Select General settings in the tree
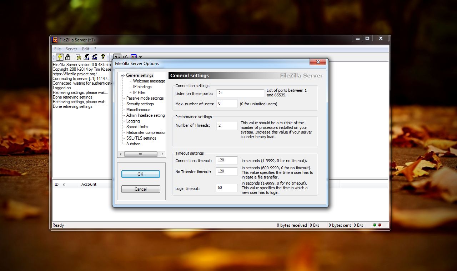The height and width of the screenshot is (271, 457). [x=140, y=75]
